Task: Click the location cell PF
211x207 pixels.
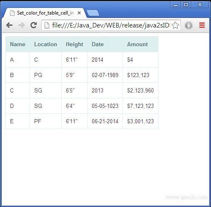Action: pos(45,121)
